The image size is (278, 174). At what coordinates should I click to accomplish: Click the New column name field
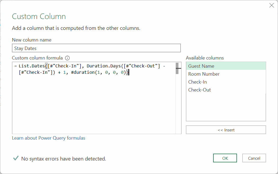[x=96, y=48]
